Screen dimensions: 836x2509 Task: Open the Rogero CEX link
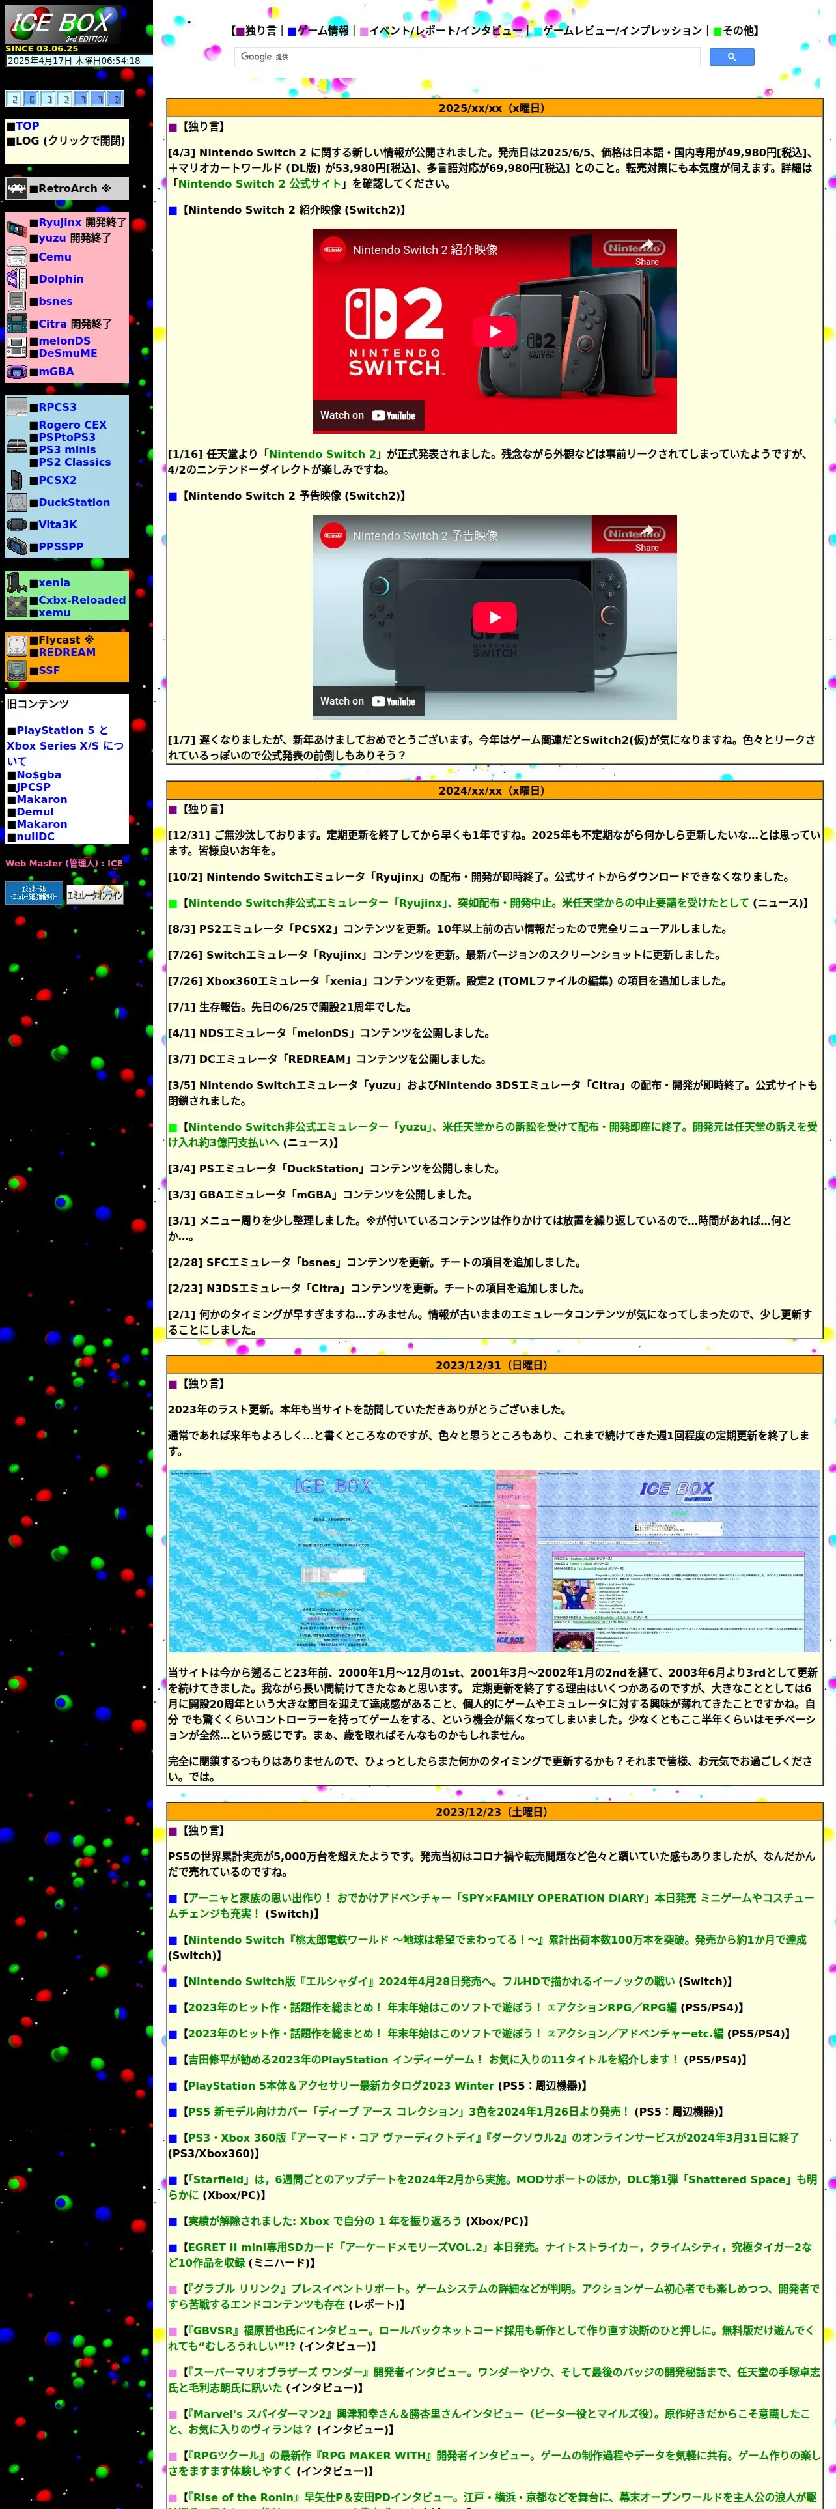73,425
